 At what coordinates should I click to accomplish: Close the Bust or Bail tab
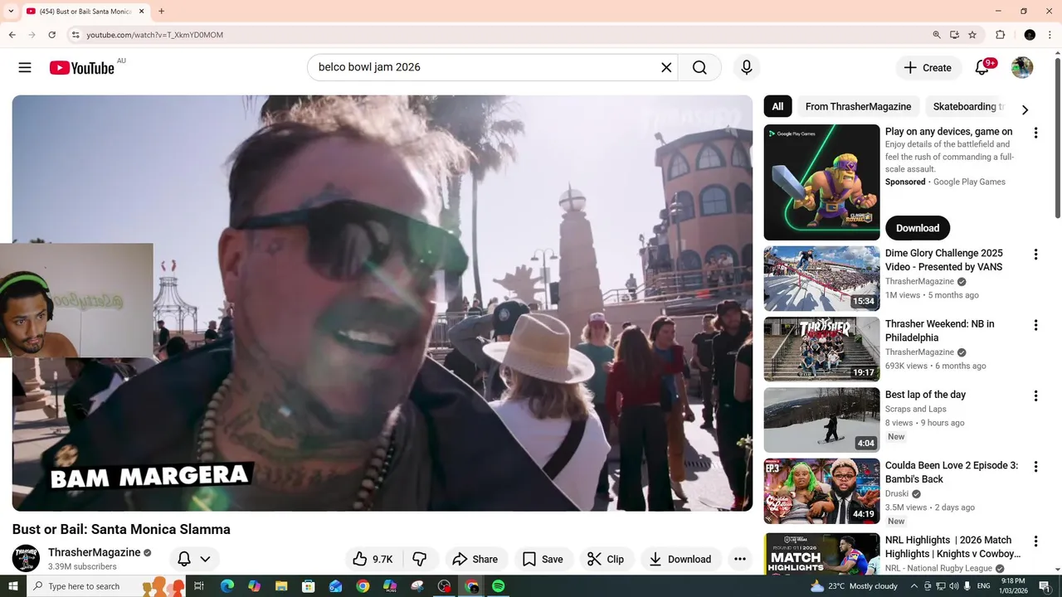tap(142, 12)
